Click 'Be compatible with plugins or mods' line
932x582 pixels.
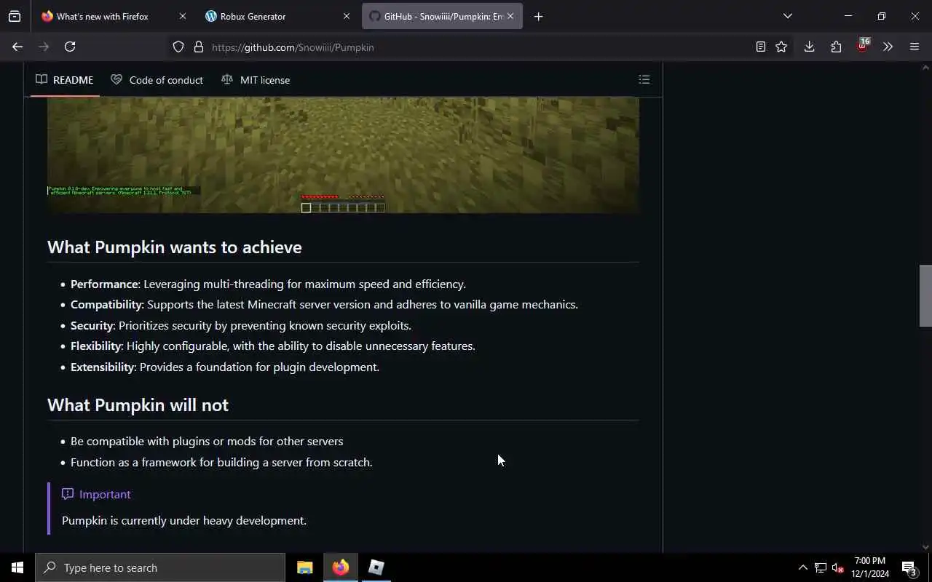[207, 441]
